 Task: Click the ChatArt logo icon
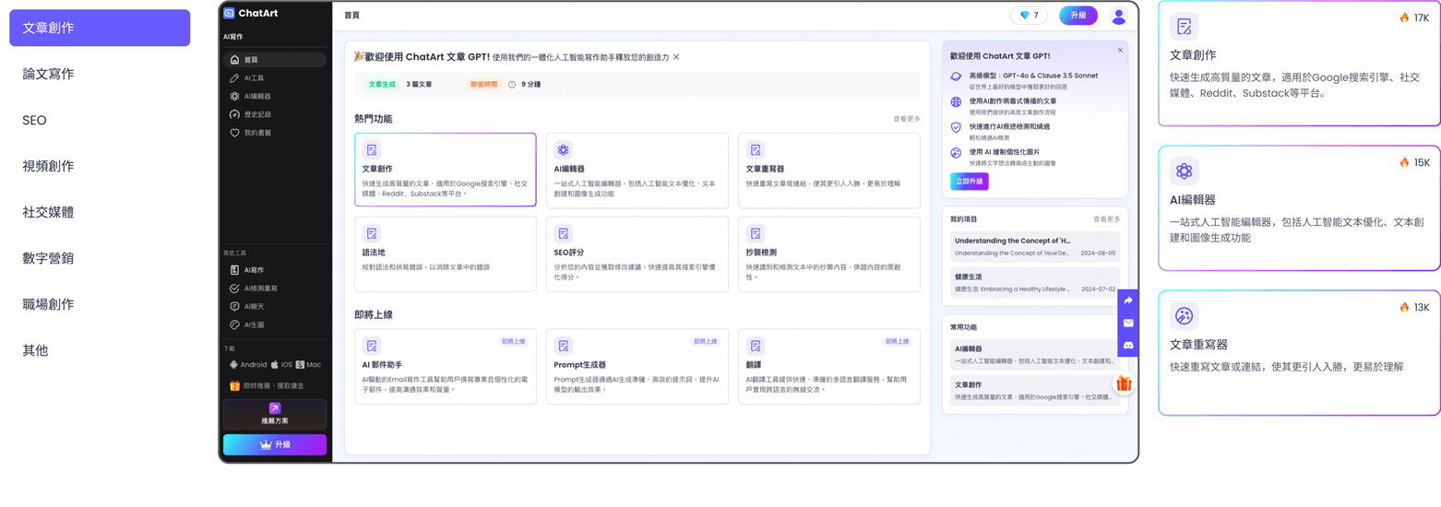230,14
